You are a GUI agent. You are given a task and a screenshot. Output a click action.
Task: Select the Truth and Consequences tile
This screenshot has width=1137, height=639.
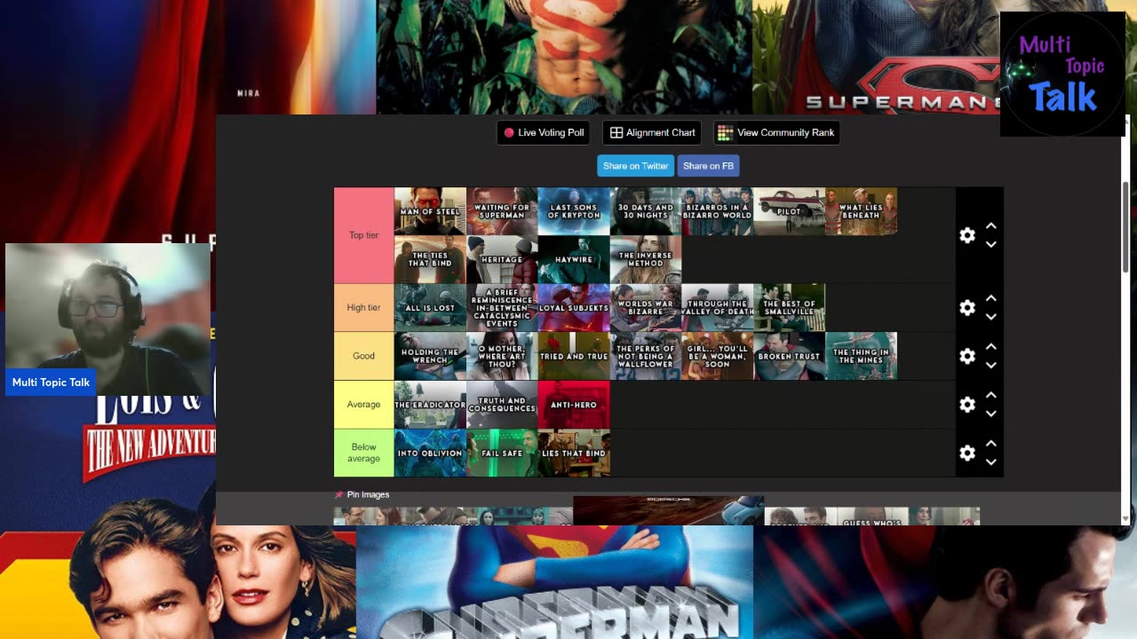502,405
